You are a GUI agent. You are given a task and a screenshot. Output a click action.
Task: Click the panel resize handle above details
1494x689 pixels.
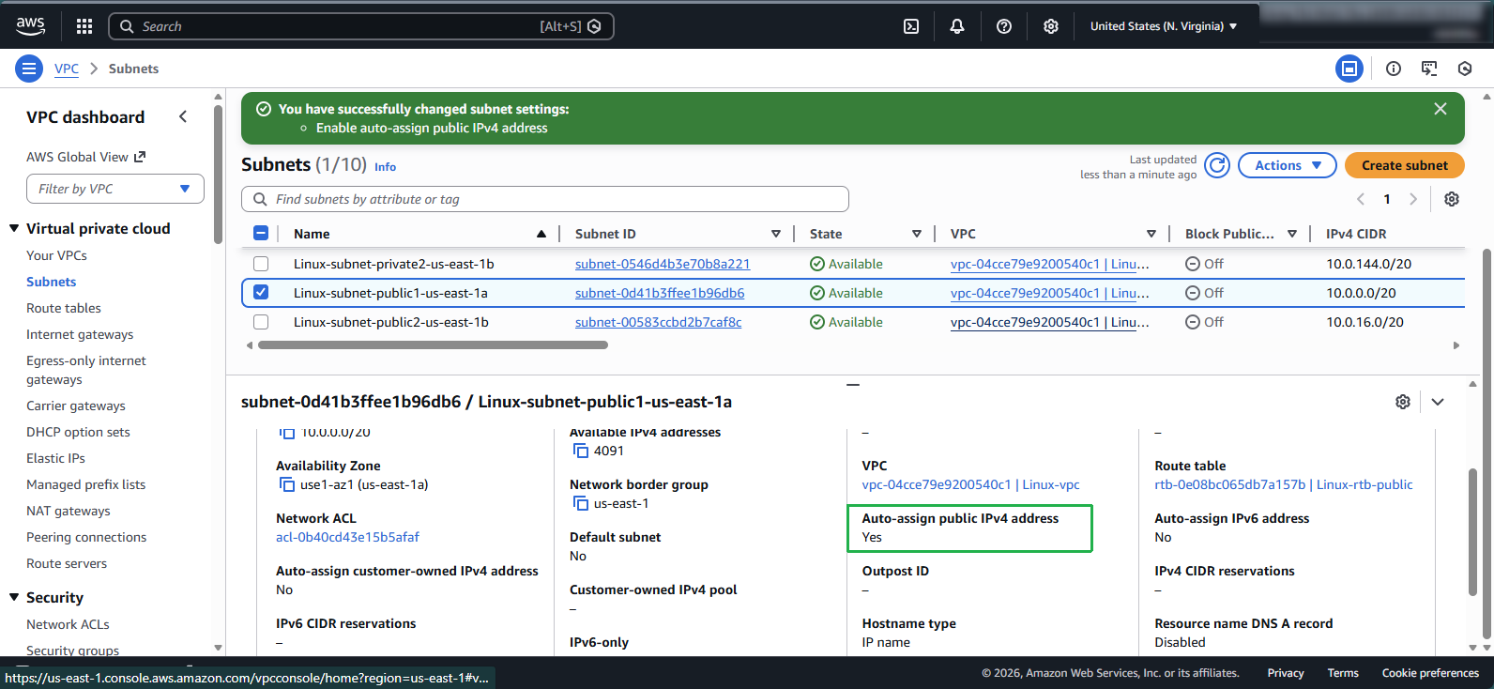[x=853, y=384]
